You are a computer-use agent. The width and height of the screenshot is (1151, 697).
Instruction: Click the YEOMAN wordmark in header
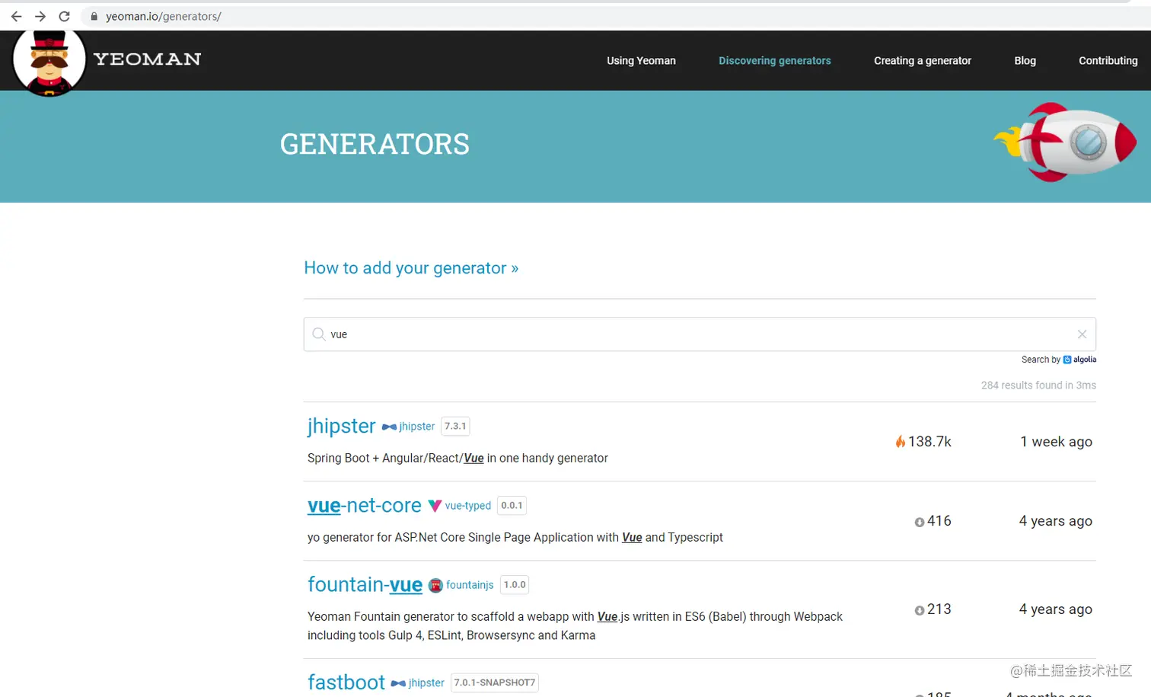147,59
